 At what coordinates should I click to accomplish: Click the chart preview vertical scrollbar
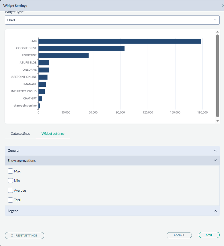click(217, 76)
